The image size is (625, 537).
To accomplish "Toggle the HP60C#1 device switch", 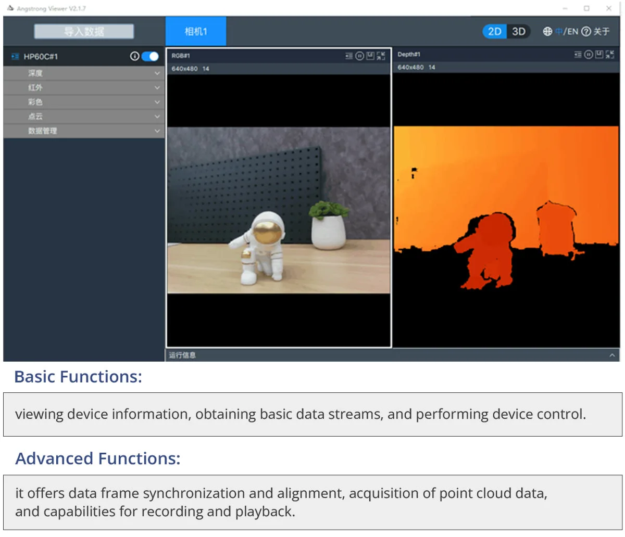I will tap(150, 56).
